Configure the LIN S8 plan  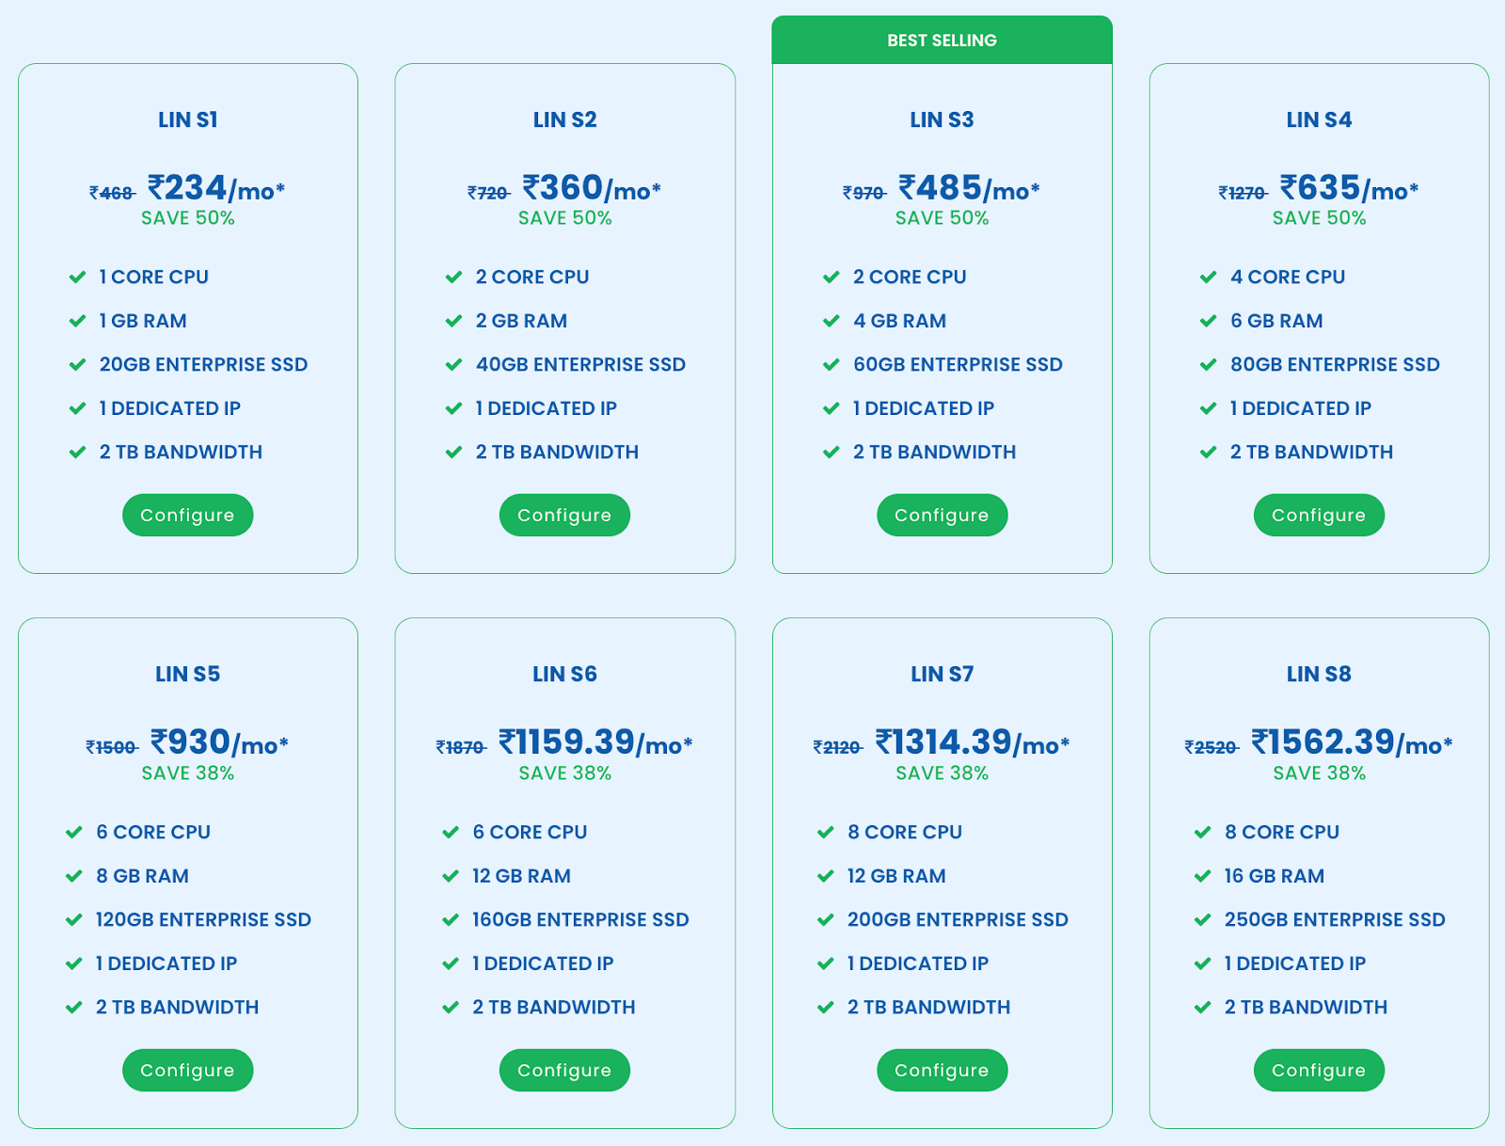click(x=1319, y=1070)
